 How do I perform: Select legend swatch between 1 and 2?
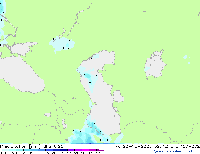(20, 150)
